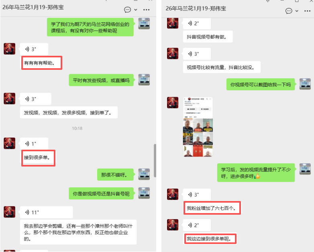314x252 pixels.
Task: Expand the chevron beside left chat bubble icon
Action: pos(136,10)
